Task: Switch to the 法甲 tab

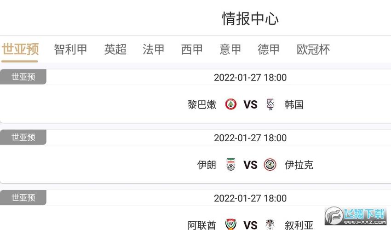Action: tap(154, 49)
